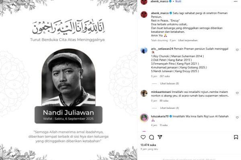Image resolution: width=241 pixels, height=160 pixels.
Task: Open minkaantonani username link
Action: tap(161, 92)
